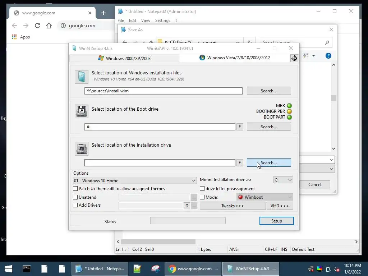
Task: Toggle the Mode checkbox
Action: (x=202, y=197)
